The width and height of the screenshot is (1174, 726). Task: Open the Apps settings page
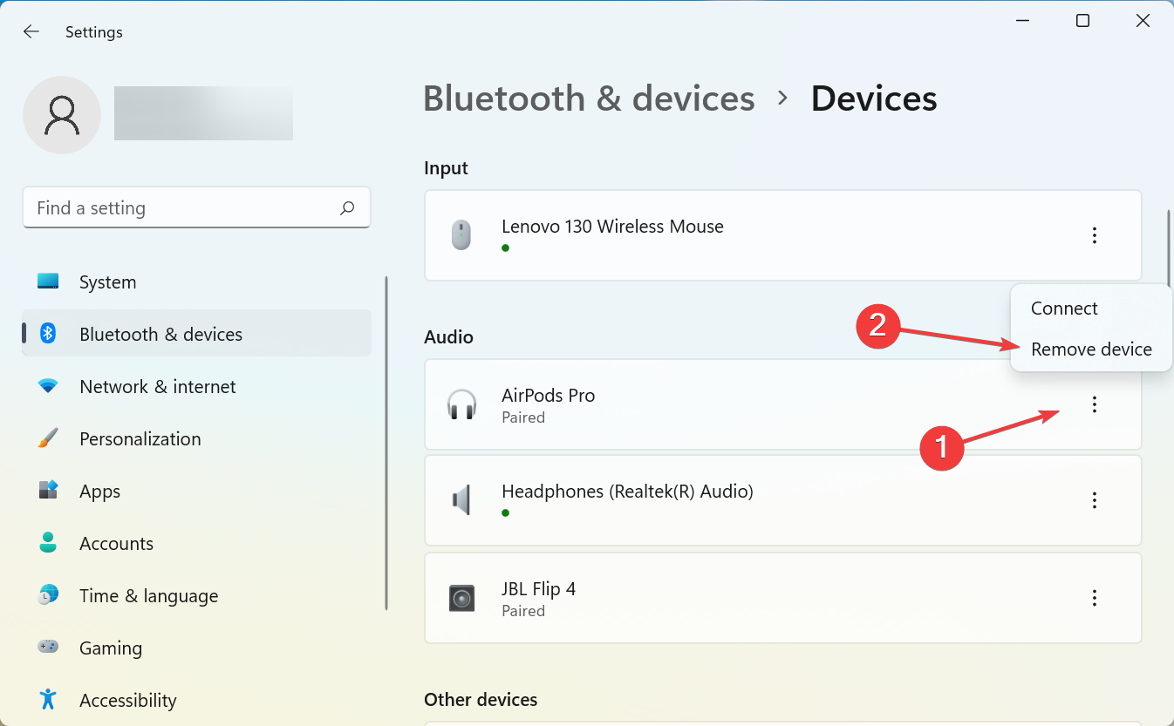[x=196, y=491]
